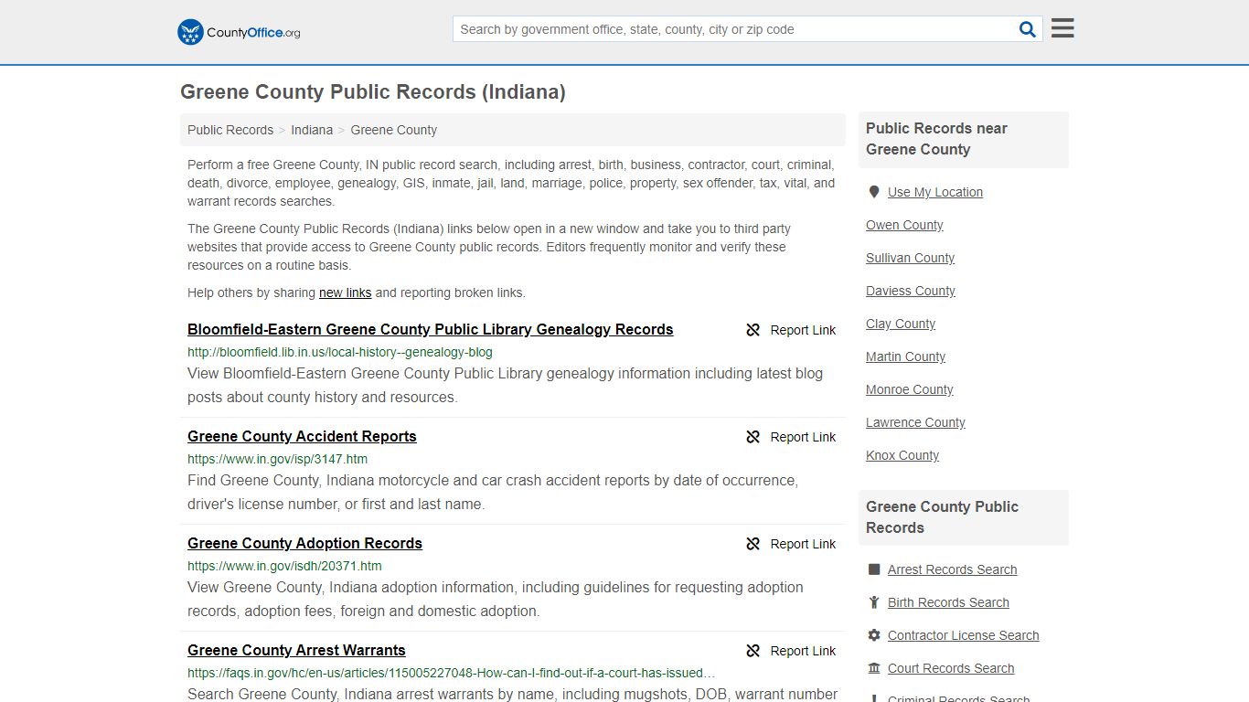Click the CountyOffice.org logo

point(237,31)
